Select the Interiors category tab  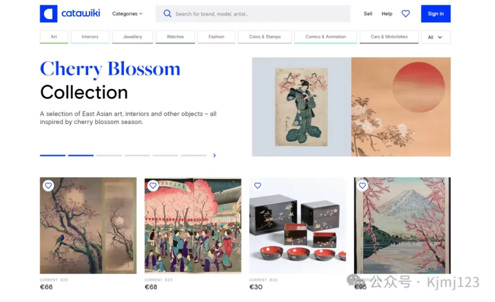(90, 37)
